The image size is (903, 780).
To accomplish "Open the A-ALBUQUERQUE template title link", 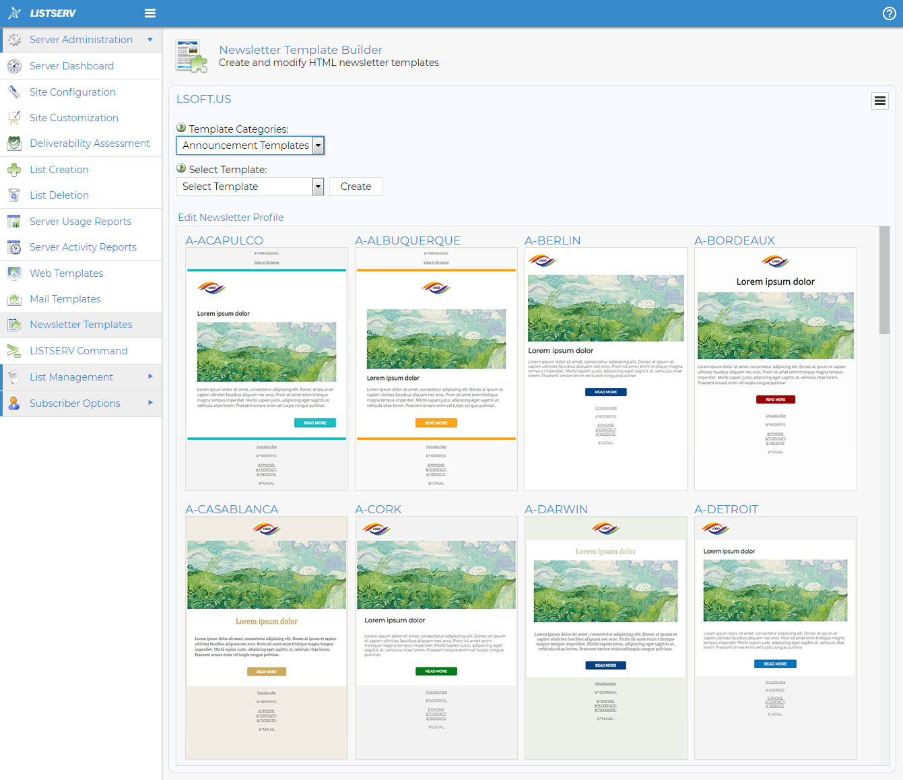I will (x=408, y=240).
